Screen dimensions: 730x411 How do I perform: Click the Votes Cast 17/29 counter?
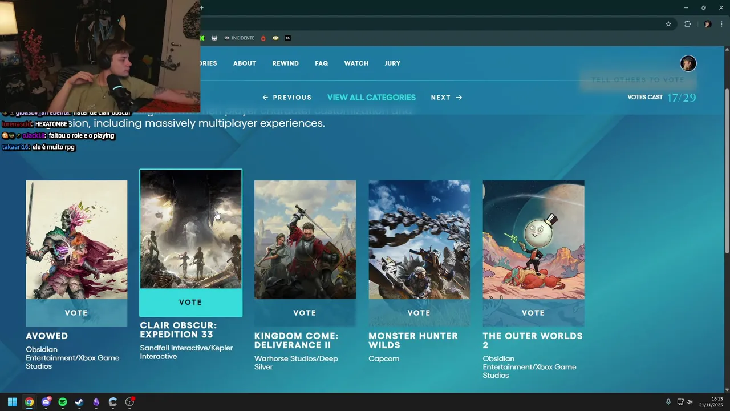pyautogui.click(x=662, y=98)
